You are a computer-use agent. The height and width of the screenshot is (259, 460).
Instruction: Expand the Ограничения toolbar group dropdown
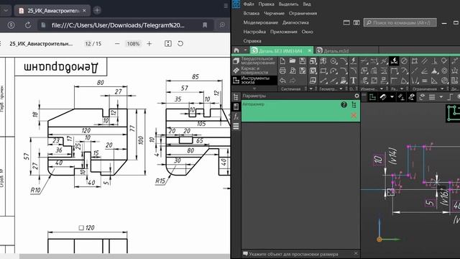click(x=442, y=88)
